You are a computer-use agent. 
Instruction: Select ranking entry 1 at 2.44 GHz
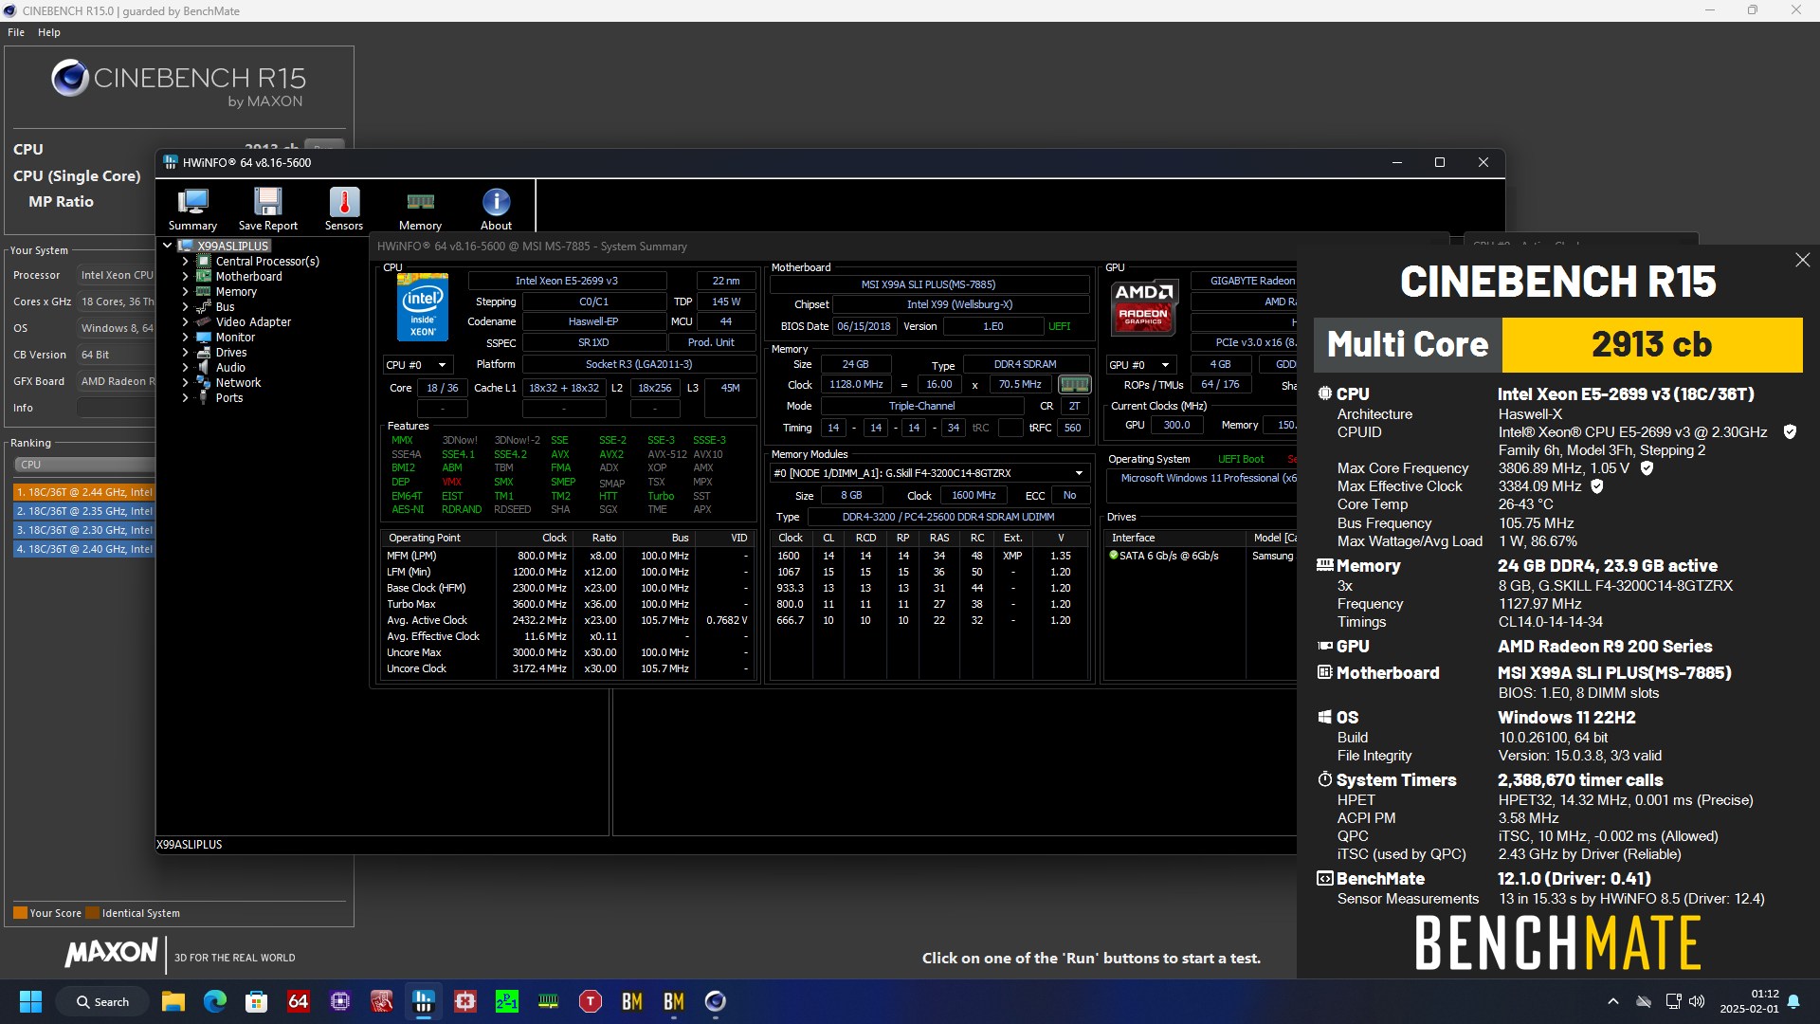tap(83, 492)
